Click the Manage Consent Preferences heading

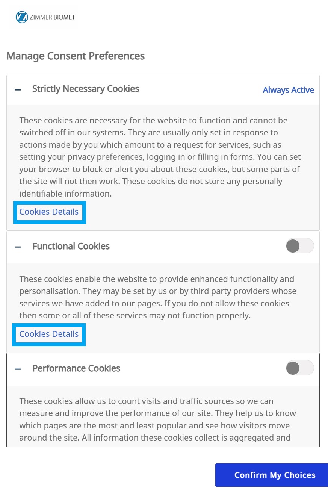76,56
